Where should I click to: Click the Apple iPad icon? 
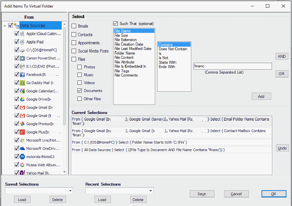coord(22,42)
